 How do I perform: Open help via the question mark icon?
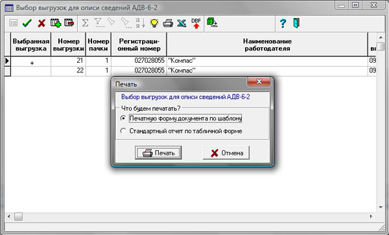[283, 23]
